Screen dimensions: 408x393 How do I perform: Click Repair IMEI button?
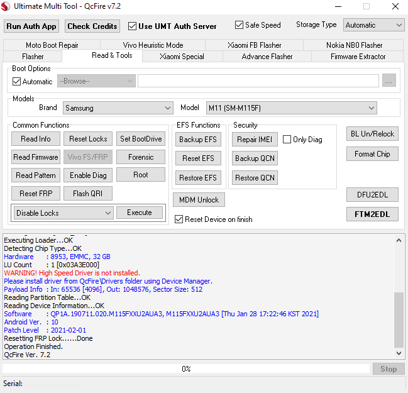255,140
